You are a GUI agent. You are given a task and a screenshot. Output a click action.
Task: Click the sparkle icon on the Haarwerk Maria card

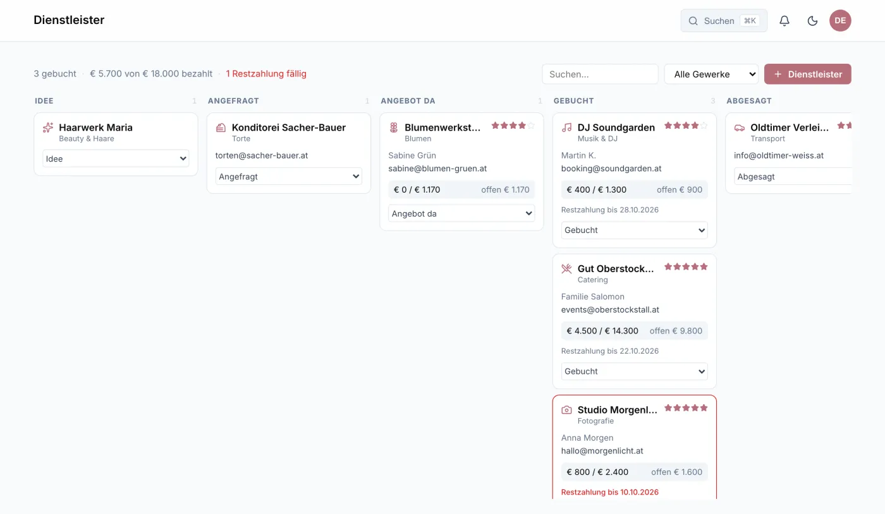click(x=48, y=128)
